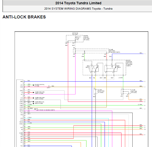Click the driver side J/B left end of dash label
This screenshot has width=152, height=147.
click(x=86, y=38)
